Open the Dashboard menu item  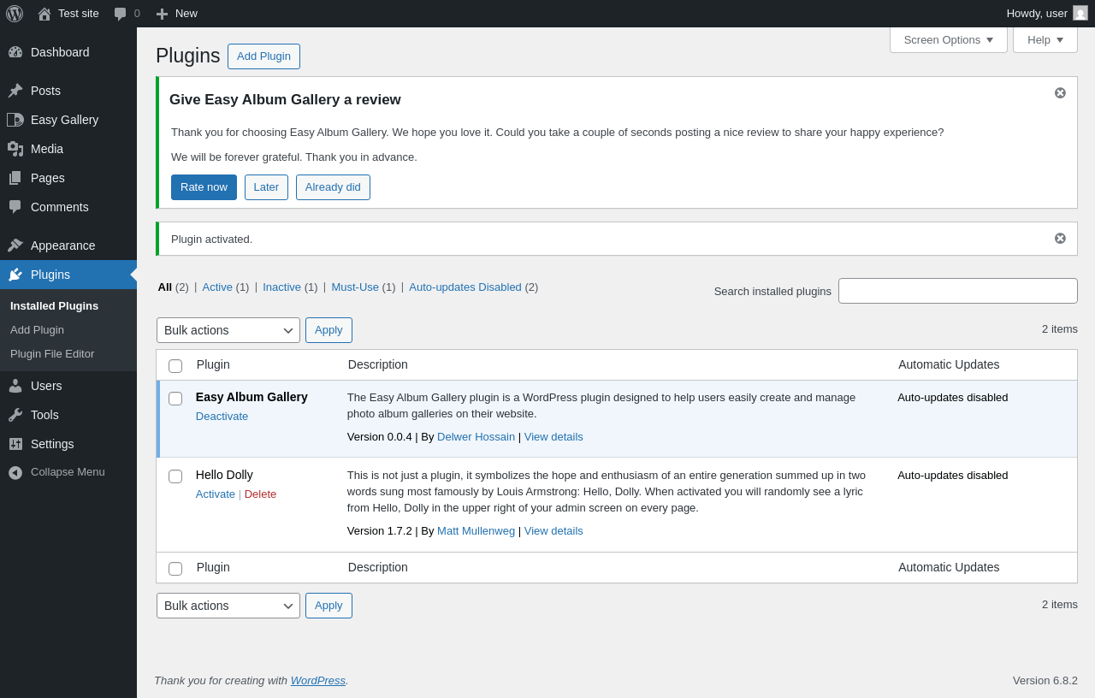click(68, 52)
